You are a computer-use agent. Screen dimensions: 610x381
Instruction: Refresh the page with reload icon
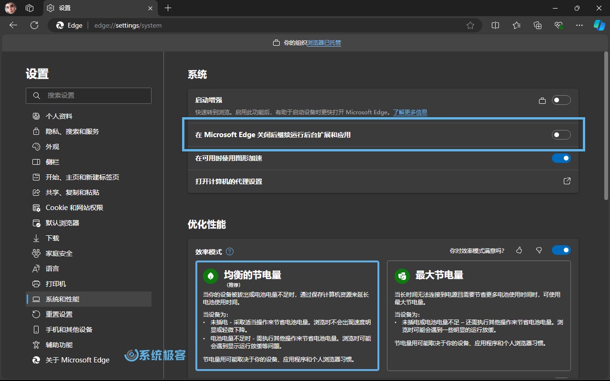34,25
